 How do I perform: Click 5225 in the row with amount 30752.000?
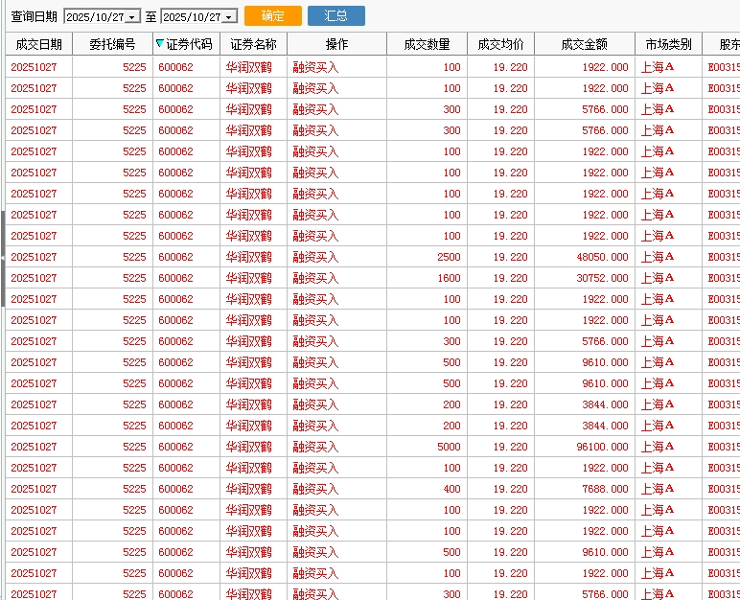tap(134, 278)
